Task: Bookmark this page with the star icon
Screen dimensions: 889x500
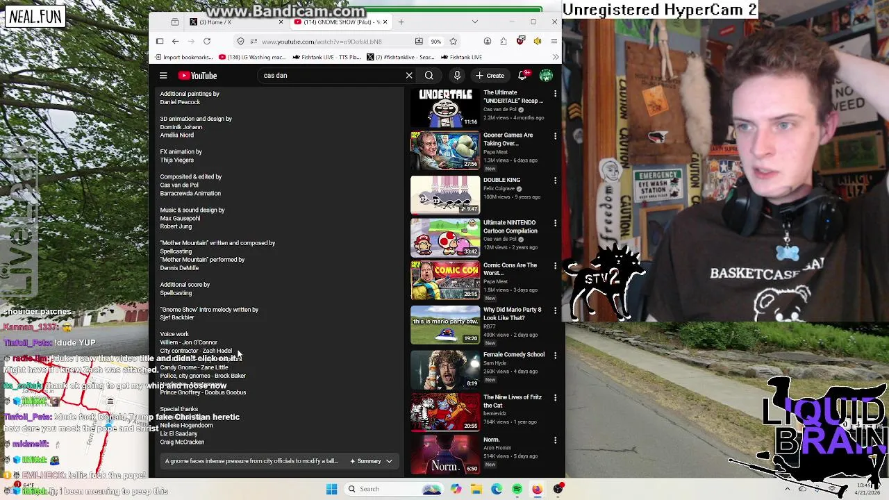Action: [x=454, y=42]
